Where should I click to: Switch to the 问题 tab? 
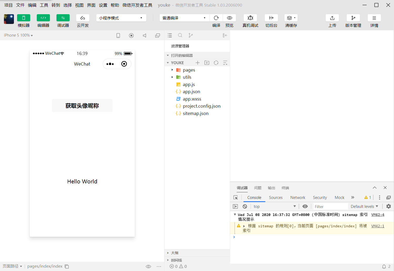pyautogui.click(x=258, y=188)
